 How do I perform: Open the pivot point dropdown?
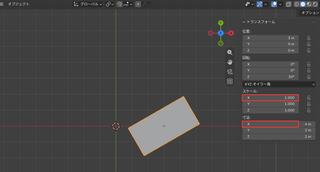tap(110, 4)
